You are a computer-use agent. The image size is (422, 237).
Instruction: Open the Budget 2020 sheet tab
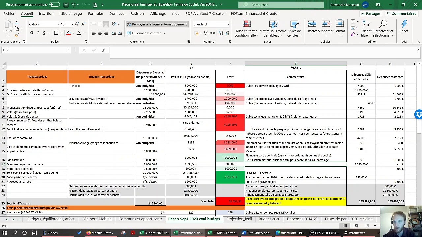(x=269, y=219)
